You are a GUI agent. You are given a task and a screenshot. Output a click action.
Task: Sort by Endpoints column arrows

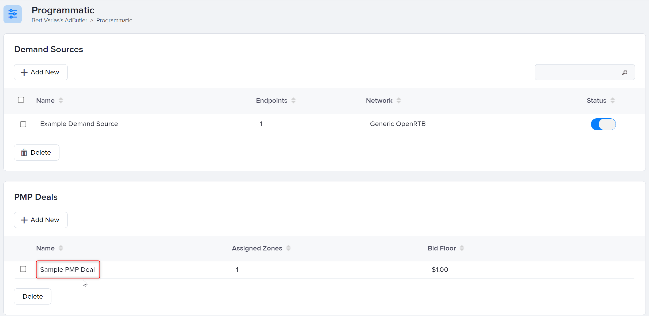293,100
